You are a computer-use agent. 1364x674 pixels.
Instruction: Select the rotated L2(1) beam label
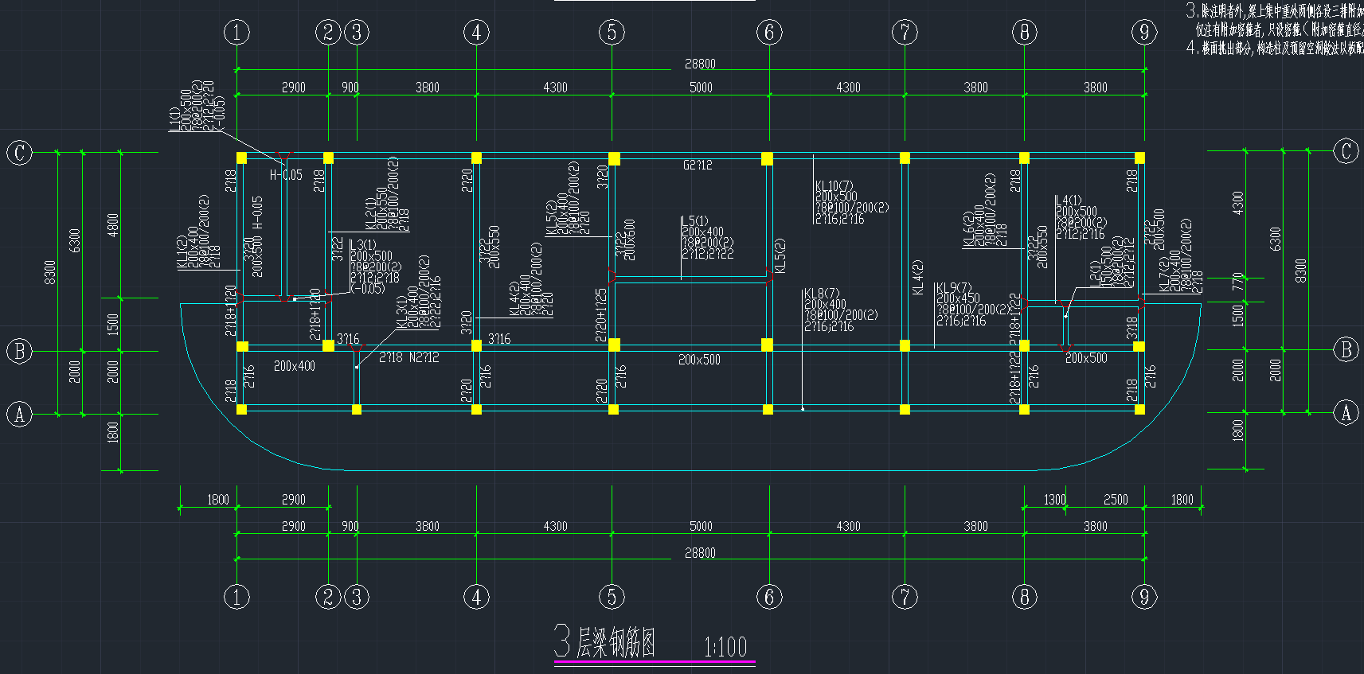1096,273
